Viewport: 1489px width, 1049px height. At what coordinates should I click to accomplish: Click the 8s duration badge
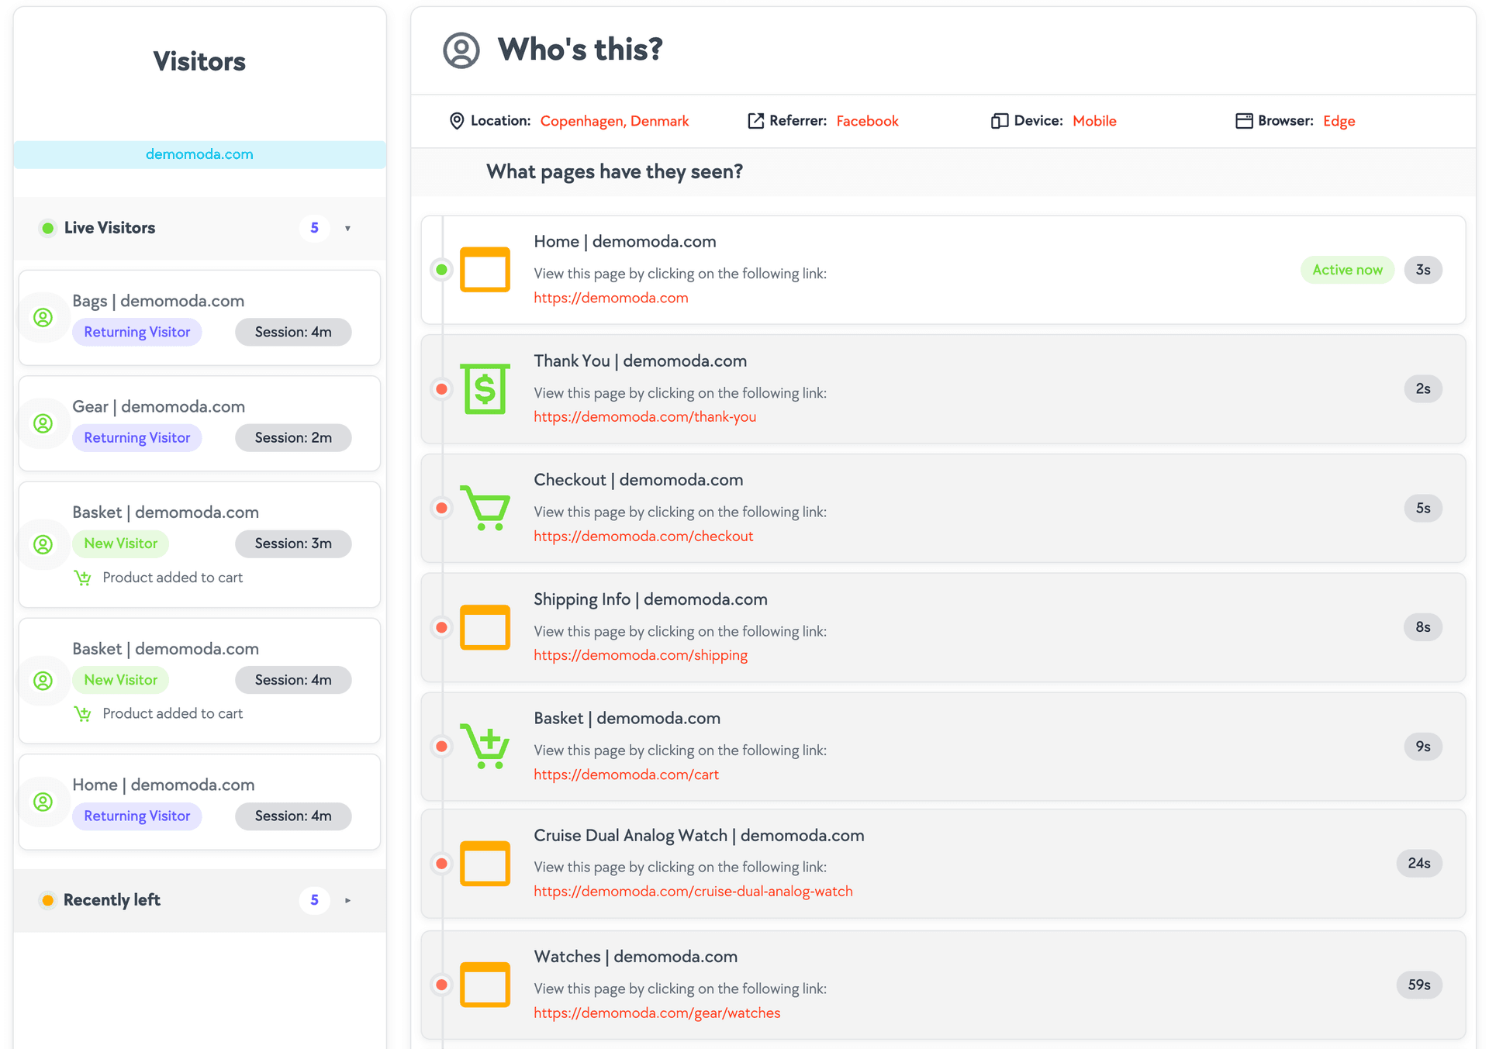(1423, 627)
